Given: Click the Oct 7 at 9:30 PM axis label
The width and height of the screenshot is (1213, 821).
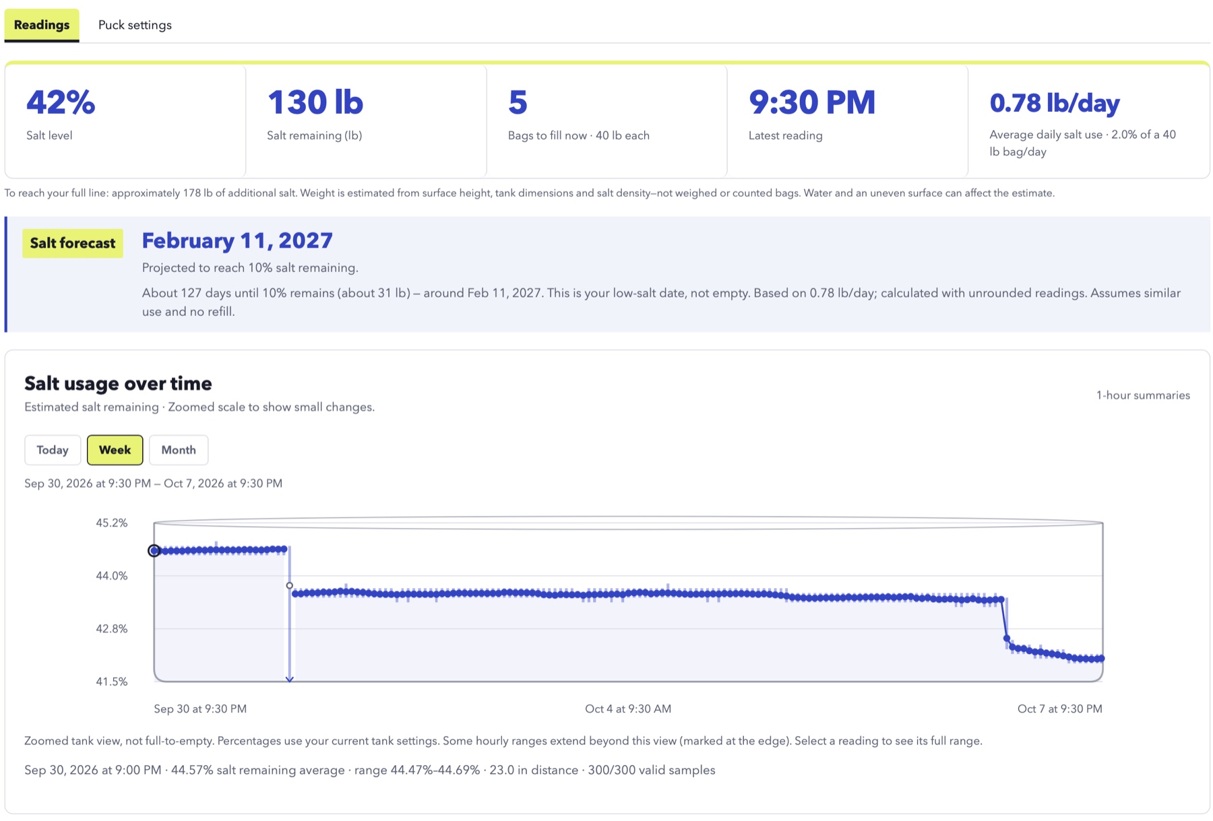Looking at the screenshot, I should (1060, 709).
